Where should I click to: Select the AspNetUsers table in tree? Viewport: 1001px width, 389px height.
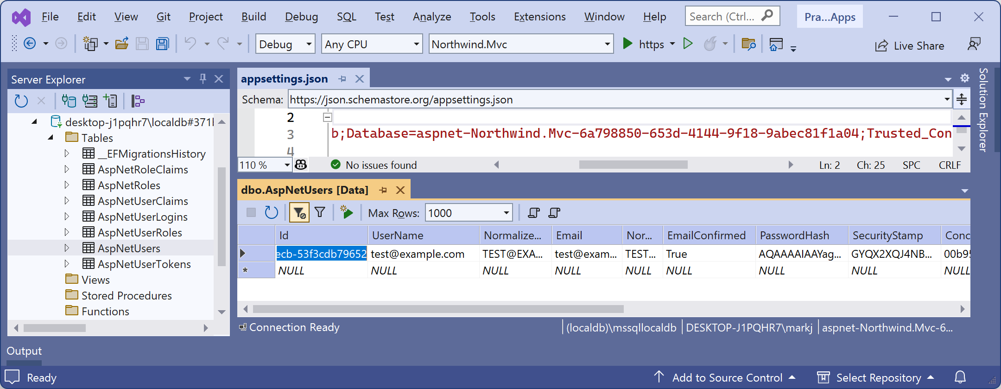click(x=129, y=248)
